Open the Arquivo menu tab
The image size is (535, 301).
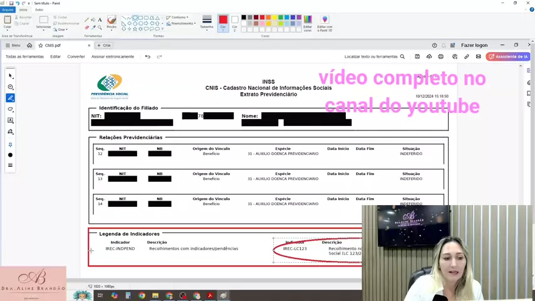point(8,9)
